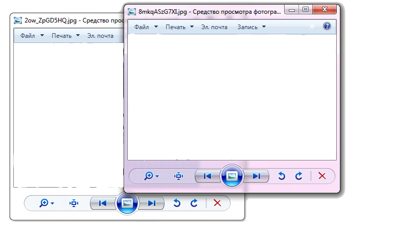Click the blue help question mark icon
The width and height of the screenshot is (394, 229).
[x=327, y=27]
